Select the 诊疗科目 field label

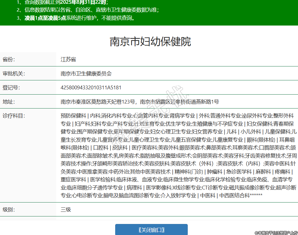click(14, 116)
